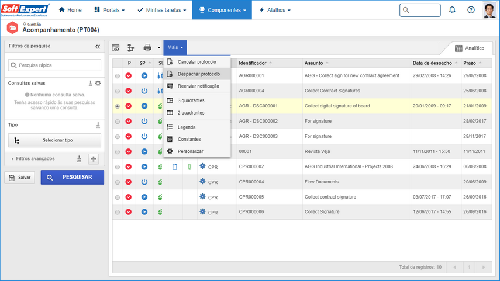This screenshot has width=500, height=281.
Task: Go to the Home page
Action: point(70,10)
